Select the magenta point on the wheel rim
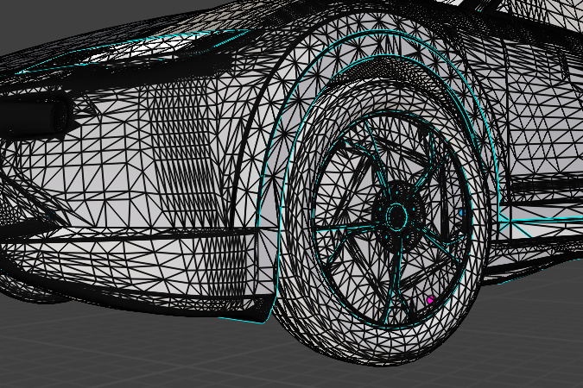The width and height of the screenshot is (583, 388). [431, 299]
